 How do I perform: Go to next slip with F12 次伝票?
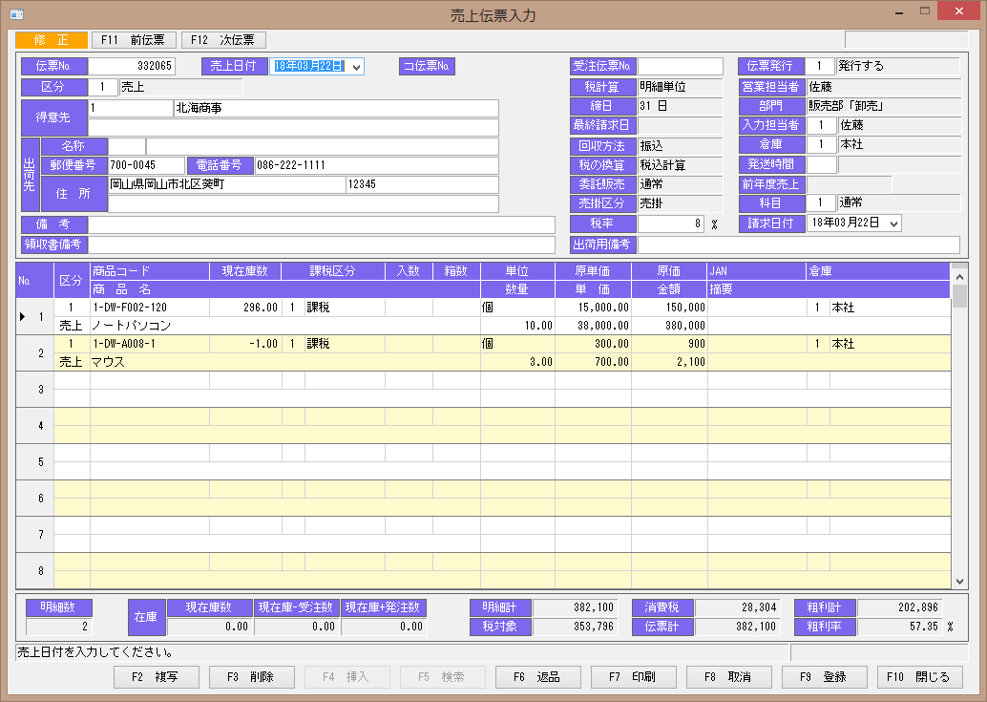[x=223, y=40]
